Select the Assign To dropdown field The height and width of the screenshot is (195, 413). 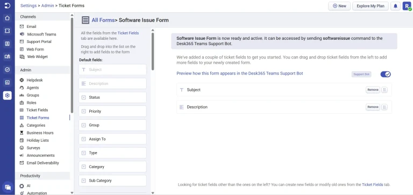coord(112,139)
